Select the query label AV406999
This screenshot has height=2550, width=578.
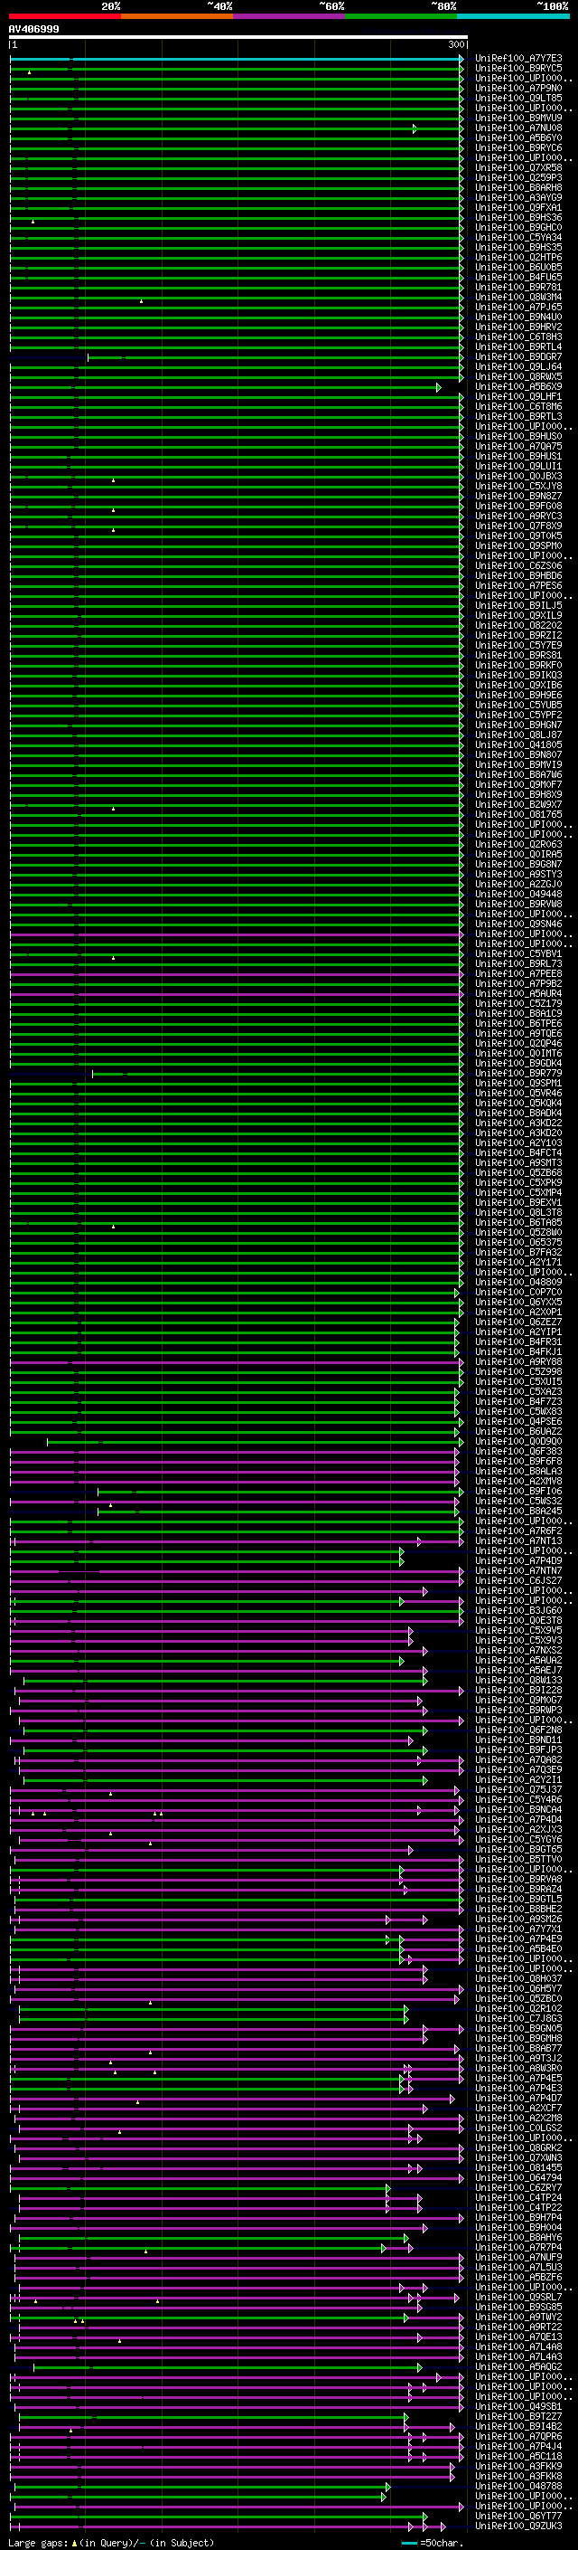[x=33, y=29]
